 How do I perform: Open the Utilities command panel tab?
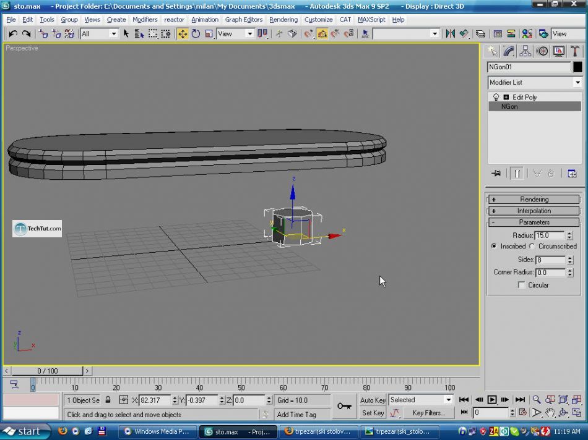tap(575, 51)
